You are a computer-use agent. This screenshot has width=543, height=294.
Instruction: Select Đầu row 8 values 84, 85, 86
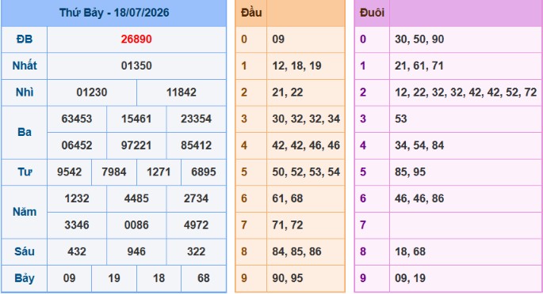coord(296,251)
